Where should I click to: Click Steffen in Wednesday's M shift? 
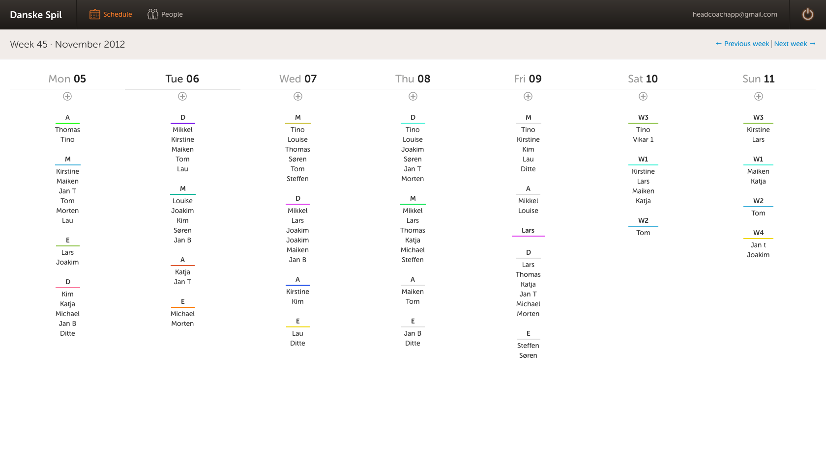coord(297,179)
